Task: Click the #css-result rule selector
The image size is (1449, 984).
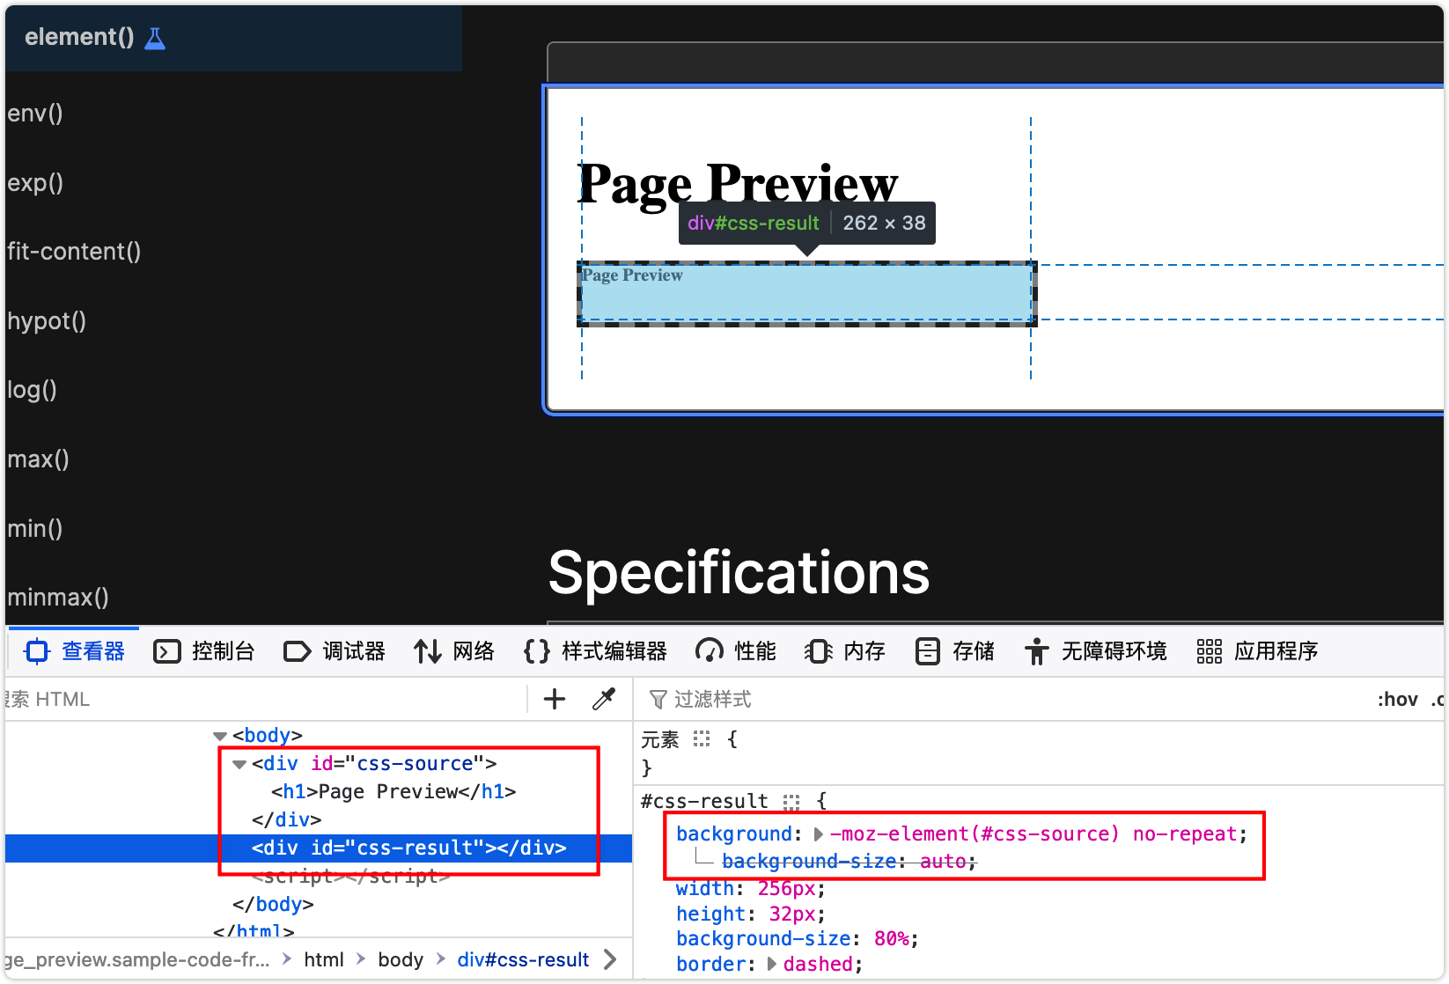Action: pos(704,802)
